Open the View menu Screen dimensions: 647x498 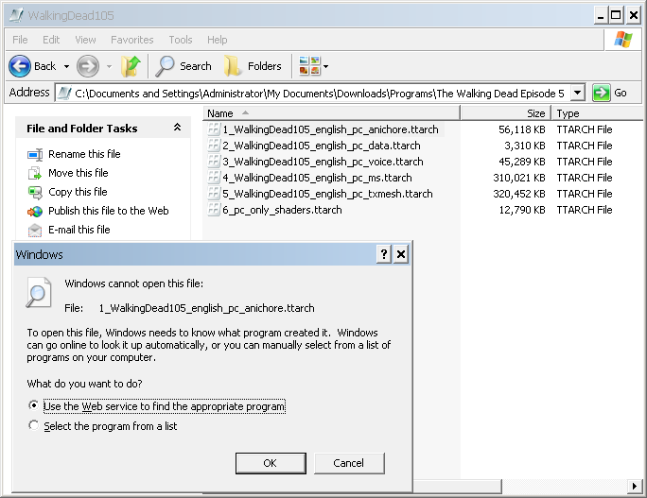pyautogui.click(x=85, y=40)
